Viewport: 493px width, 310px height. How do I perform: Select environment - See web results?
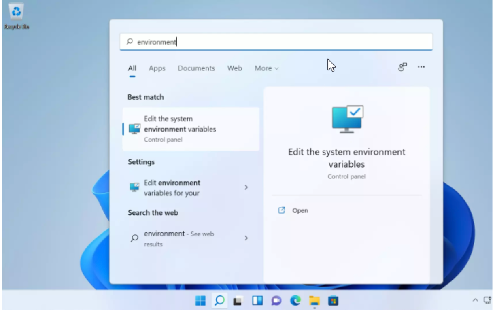point(191,239)
